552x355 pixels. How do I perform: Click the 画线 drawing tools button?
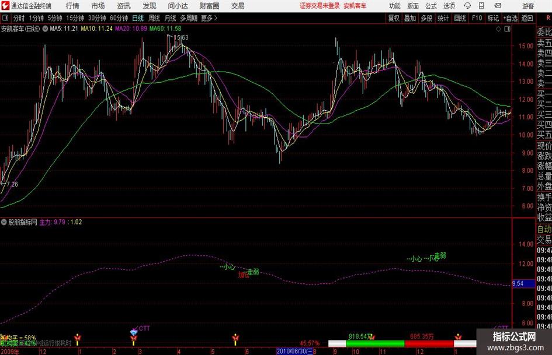pyautogui.click(x=460, y=18)
